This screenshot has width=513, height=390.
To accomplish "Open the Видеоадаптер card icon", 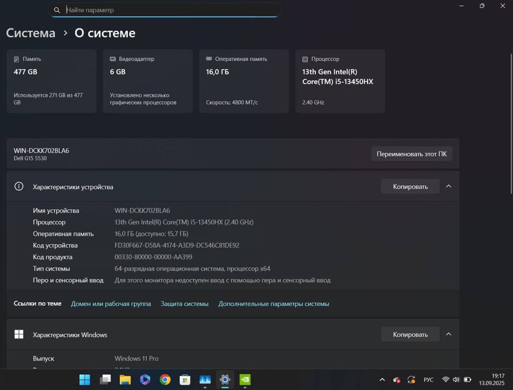I will (x=113, y=59).
